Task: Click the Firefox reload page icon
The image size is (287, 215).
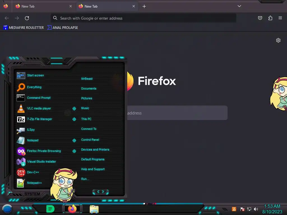Action: tap(27, 18)
